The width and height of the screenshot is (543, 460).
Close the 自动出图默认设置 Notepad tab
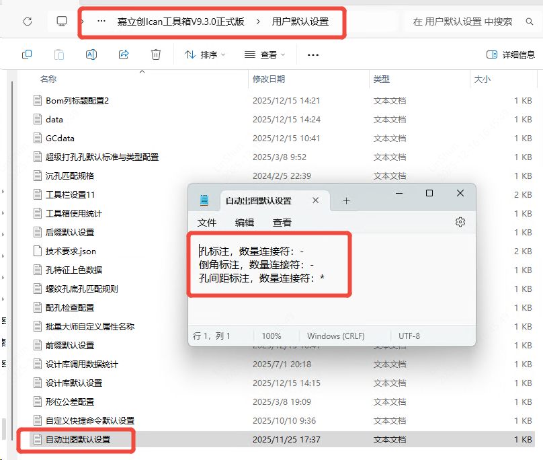click(316, 200)
